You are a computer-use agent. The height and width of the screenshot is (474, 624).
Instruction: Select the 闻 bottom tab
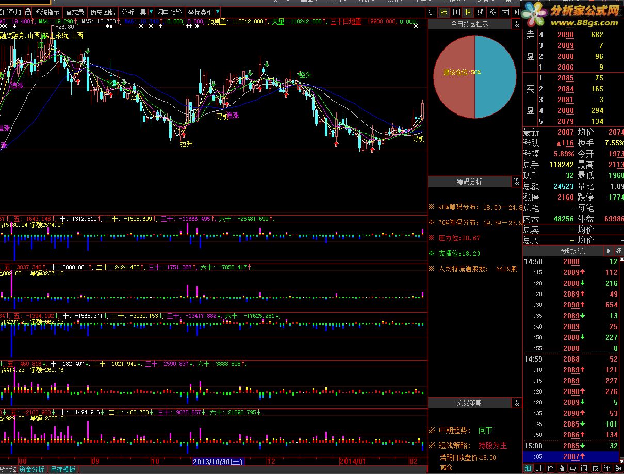[584, 468]
